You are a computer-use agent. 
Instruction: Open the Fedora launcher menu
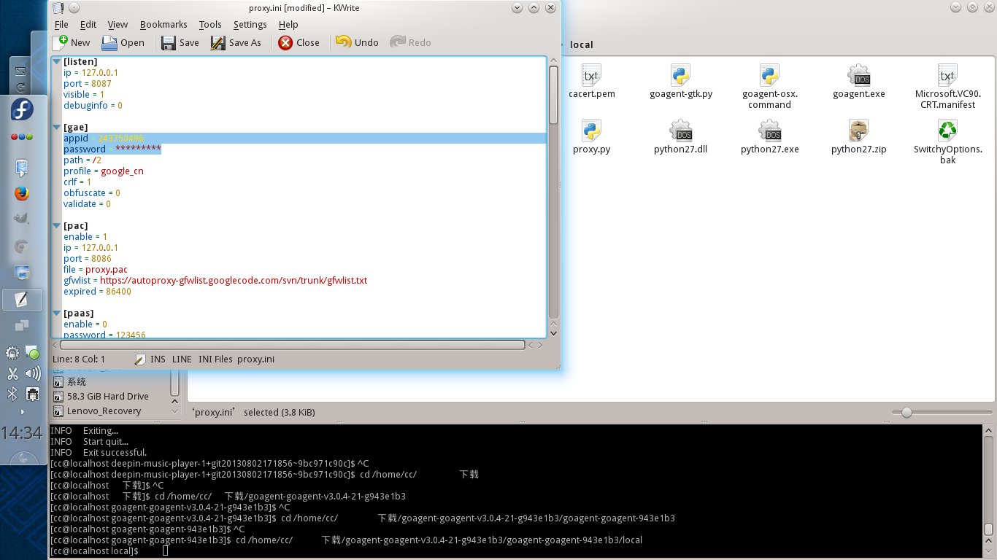[x=22, y=110]
